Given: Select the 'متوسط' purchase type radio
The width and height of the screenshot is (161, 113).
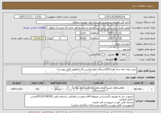Looking at the screenshot, I should [x=116, y=59].
